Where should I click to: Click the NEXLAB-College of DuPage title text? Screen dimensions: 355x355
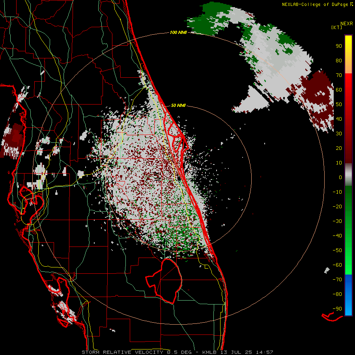click(315, 4)
